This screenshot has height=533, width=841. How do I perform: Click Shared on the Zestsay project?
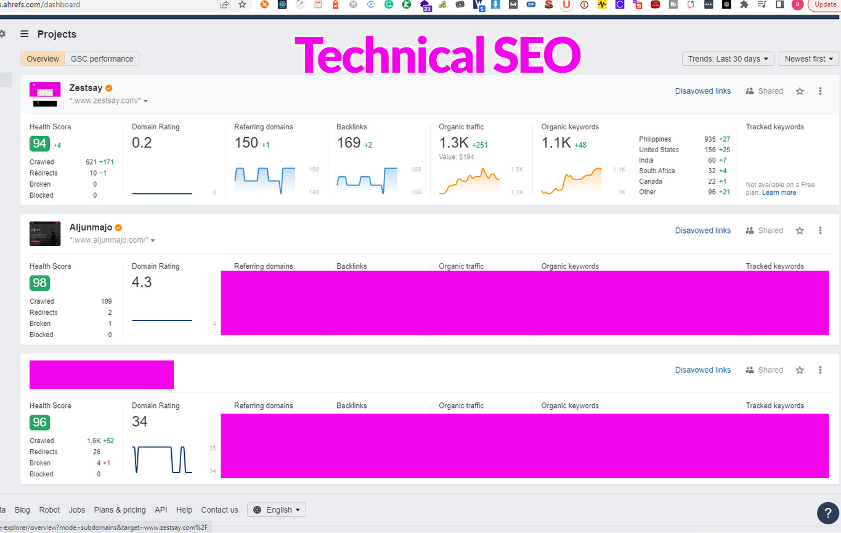point(765,91)
